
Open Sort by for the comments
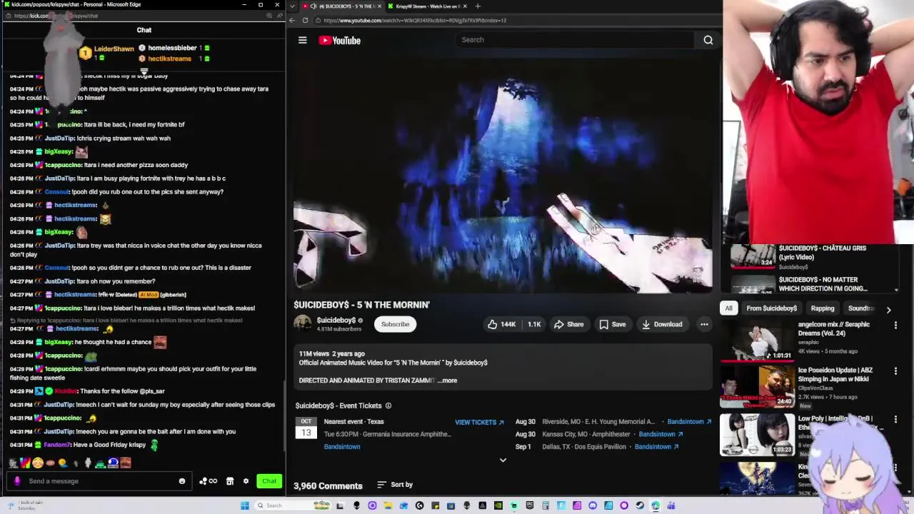click(x=395, y=485)
